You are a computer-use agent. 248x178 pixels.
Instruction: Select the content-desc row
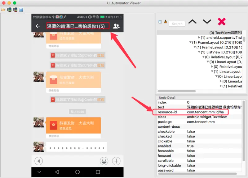pyautogui.click(x=199, y=127)
